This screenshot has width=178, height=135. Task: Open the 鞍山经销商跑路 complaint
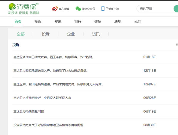click(x=58, y=84)
